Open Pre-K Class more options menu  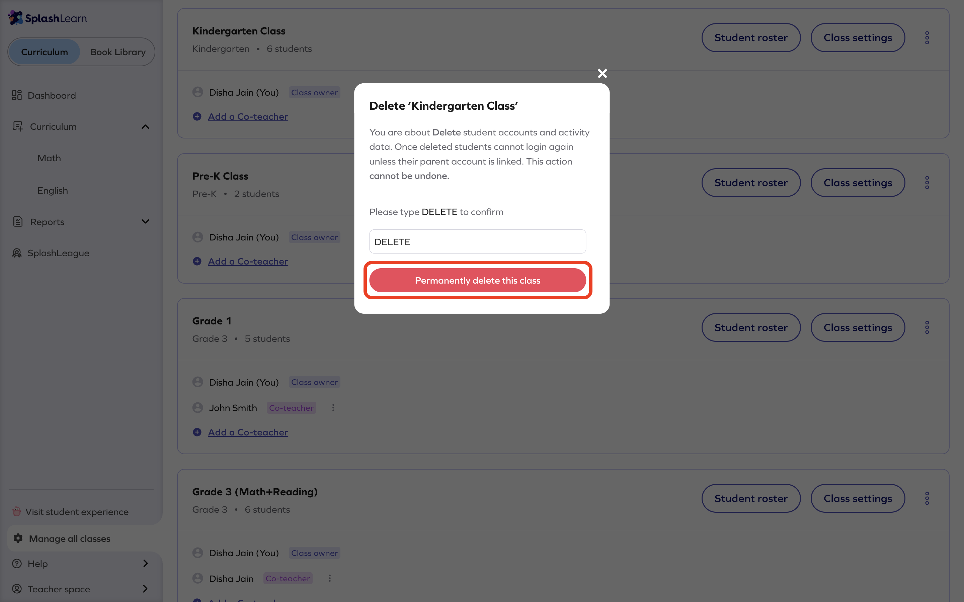click(927, 183)
